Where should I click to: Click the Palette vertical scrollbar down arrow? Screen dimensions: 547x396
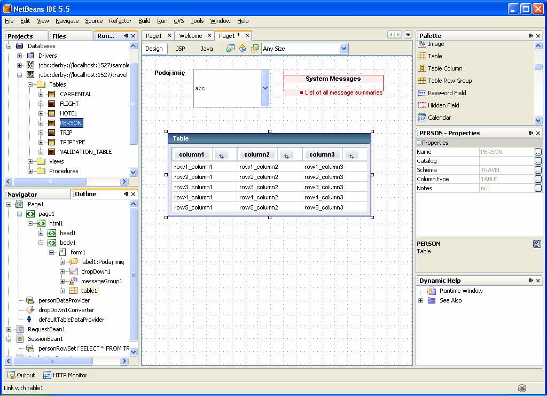click(538, 120)
